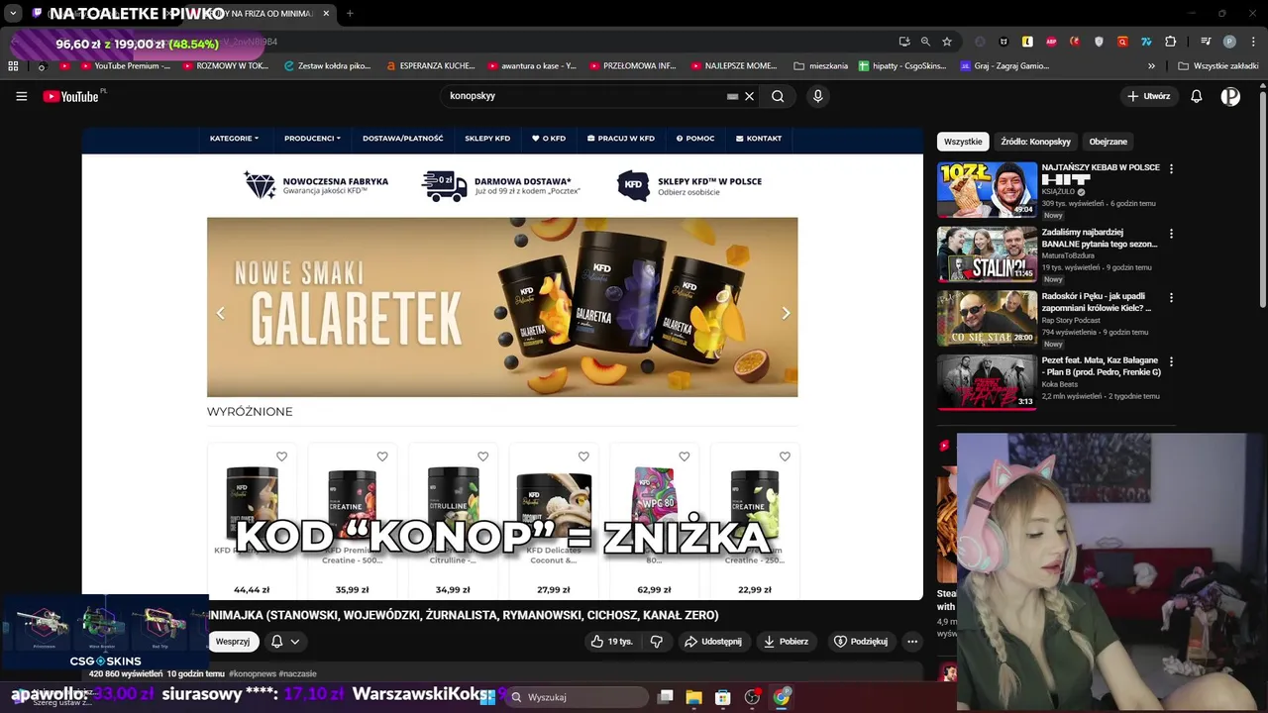Select the Obejrzane filter chip
This screenshot has width=1268, height=713.
pyautogui.click(x=1109, y=142)
